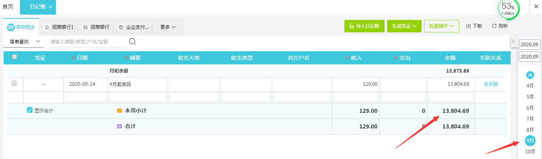Click the double-chevron panel collapse icon

(x=513, y=42)
